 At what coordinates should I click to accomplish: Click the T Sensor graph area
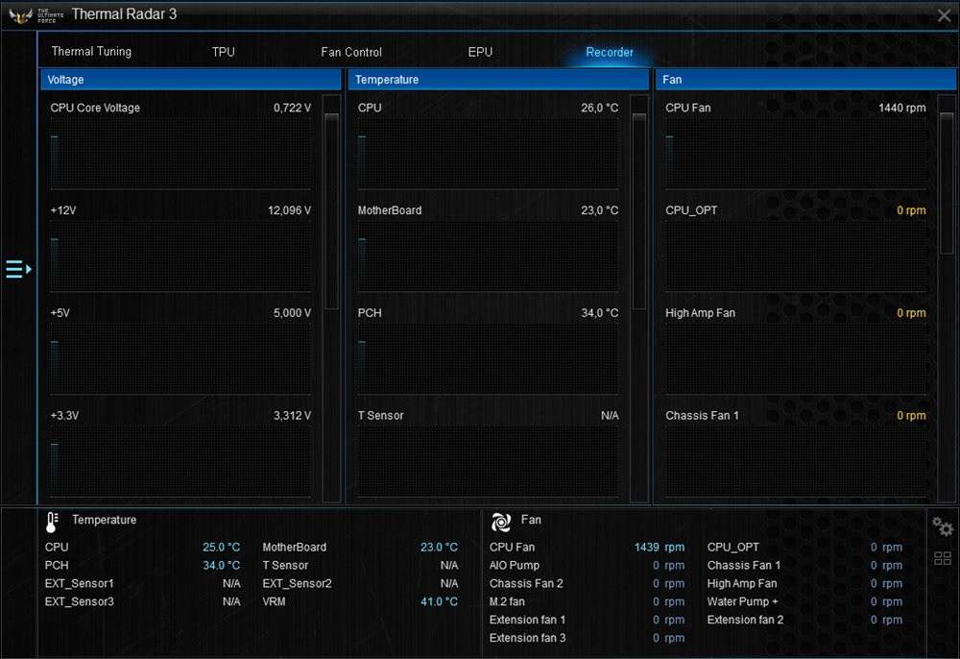(488, 461)
